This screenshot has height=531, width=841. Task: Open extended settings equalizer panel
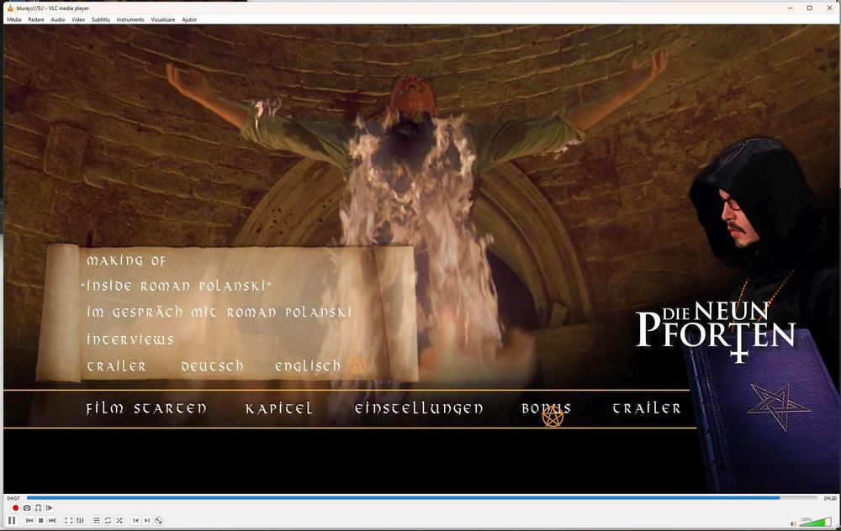(80, 520)
